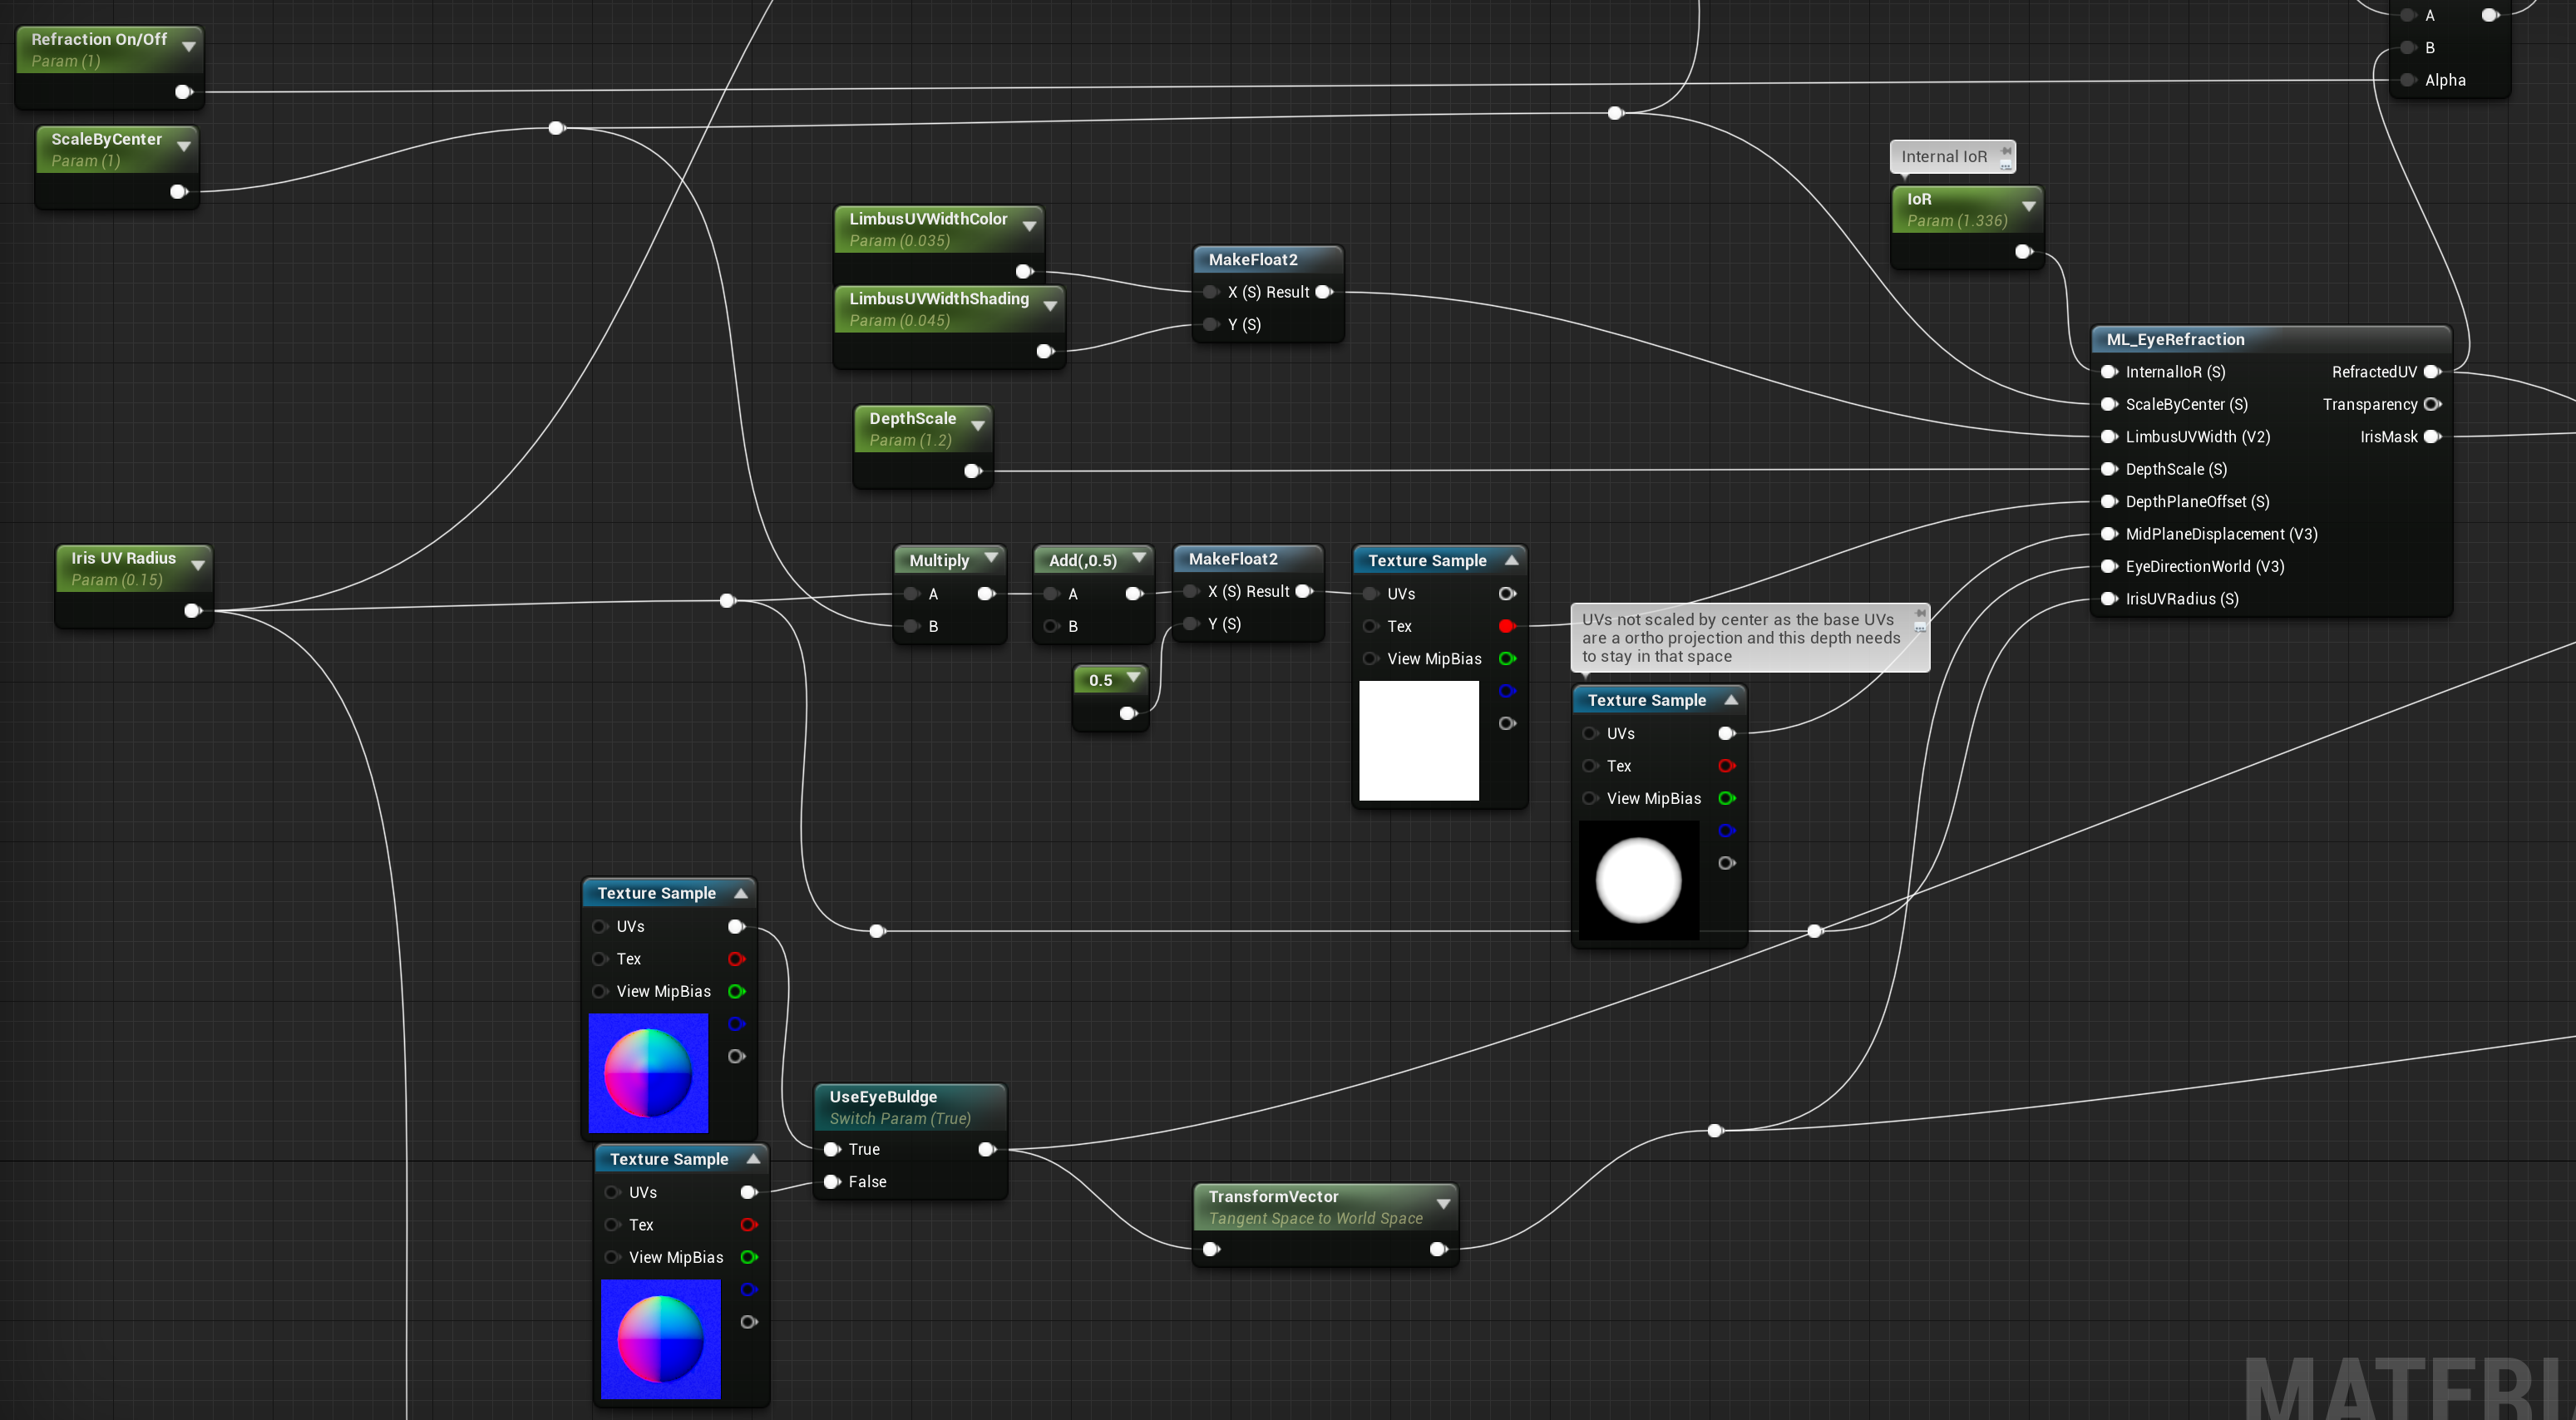The width and height of the screenshot is (2576, 1420).
Task: Click the TransformVector node output pin
Action: pos(1438,1249)
